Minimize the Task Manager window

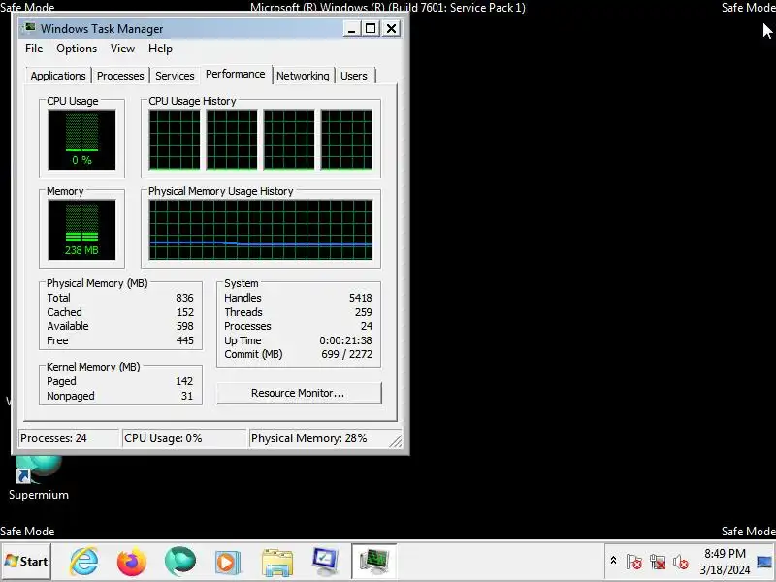pyautogui.click(x=351, y=29)
